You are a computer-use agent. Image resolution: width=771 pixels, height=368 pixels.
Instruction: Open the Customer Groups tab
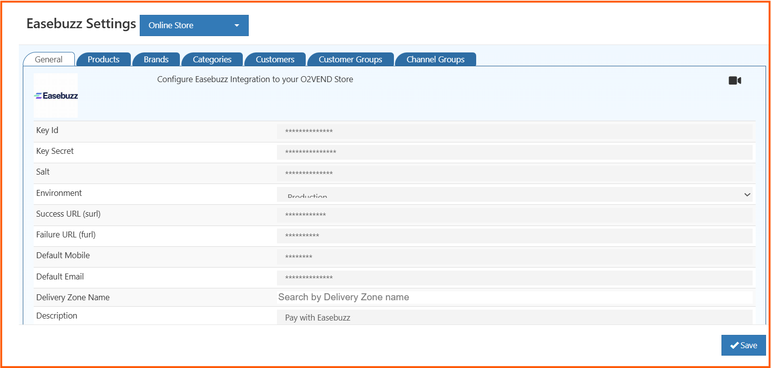tap(351, 59)
